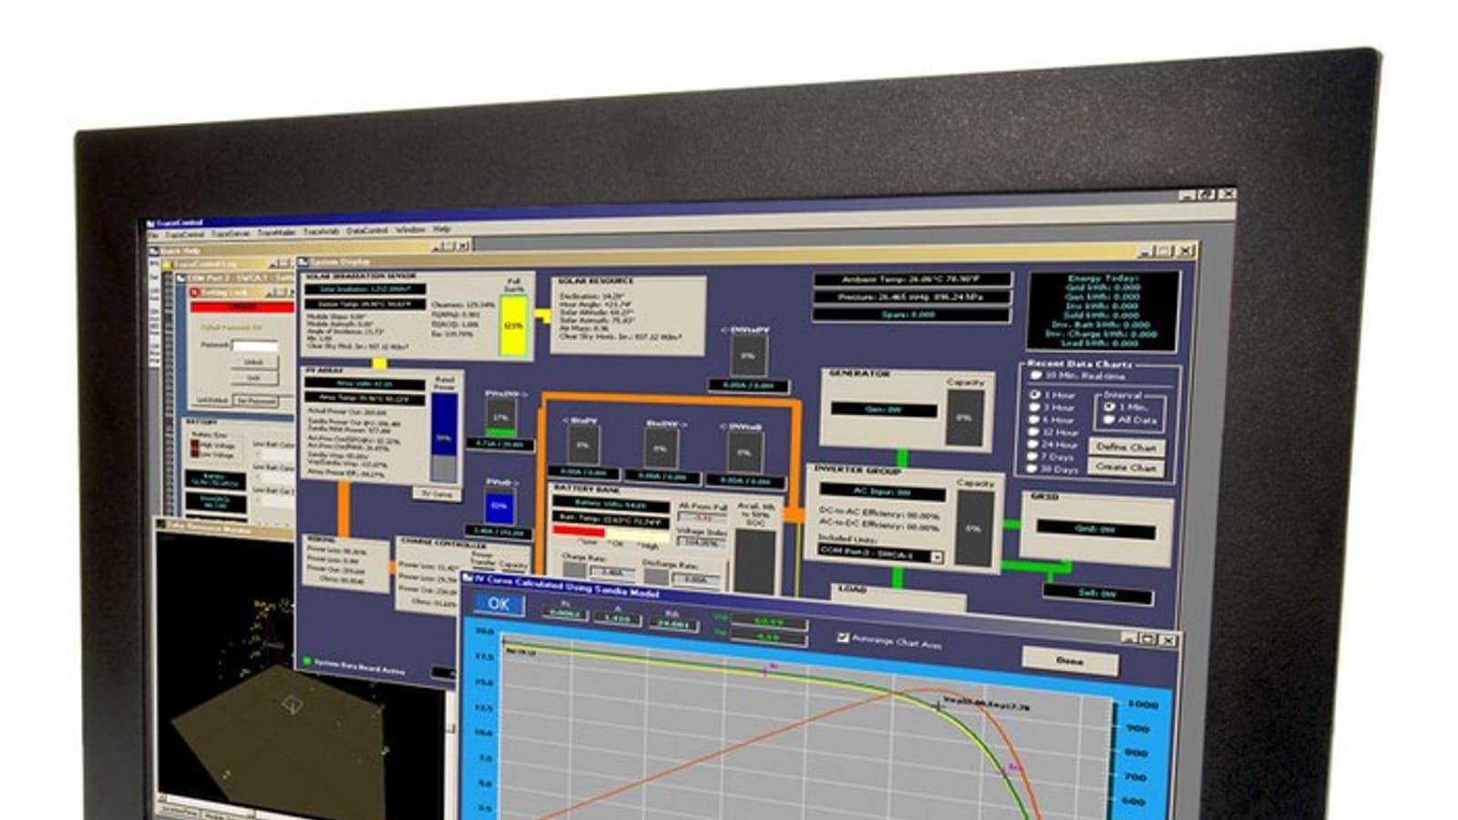The image size is (1458, 820).
Task: Select the 24 Hour chart range
Action: pyautogui.click(x=1034, y=445)
